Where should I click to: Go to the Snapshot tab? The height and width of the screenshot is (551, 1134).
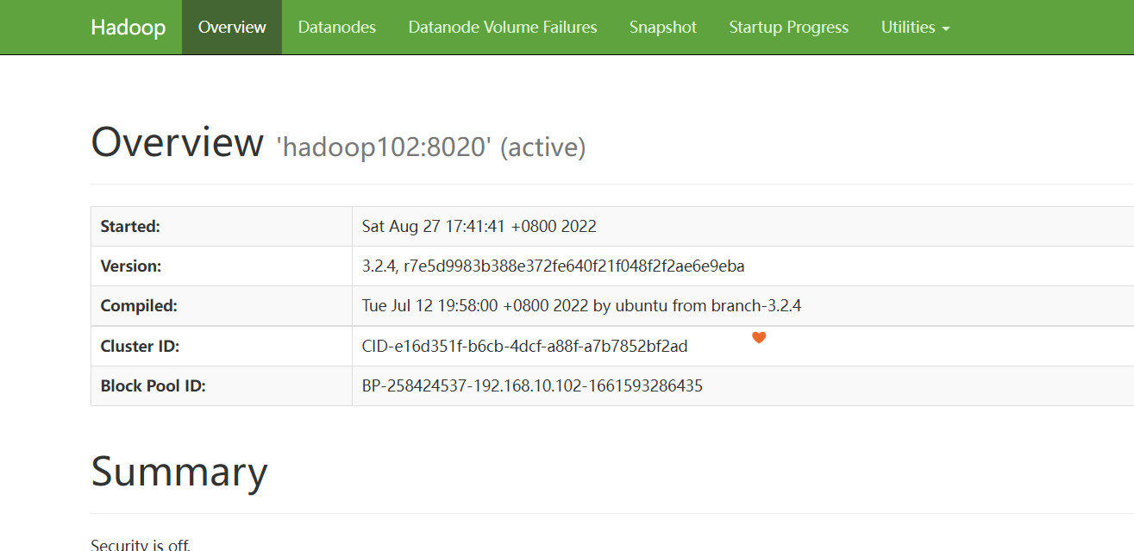point(663,27)
